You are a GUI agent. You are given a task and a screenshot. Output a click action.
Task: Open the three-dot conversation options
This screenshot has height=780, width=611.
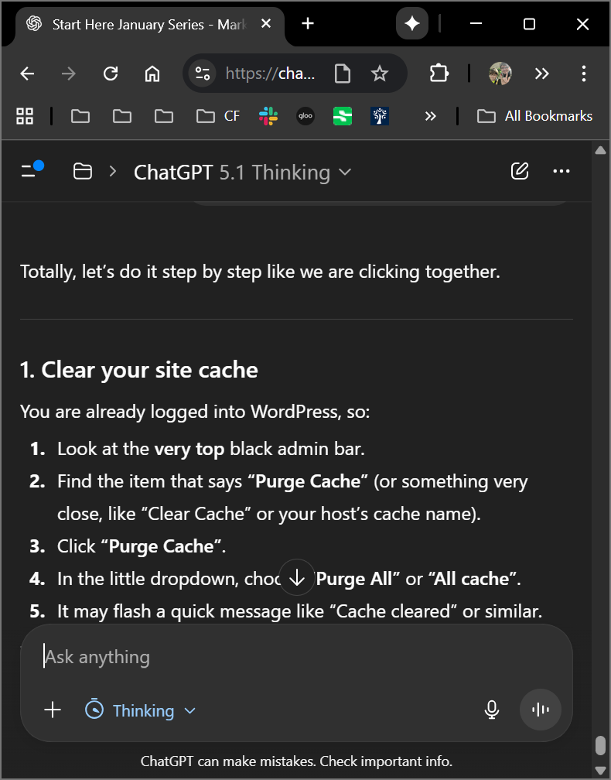coord(562,171)
